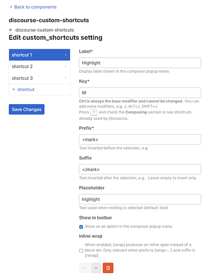The height and width of the screenshot is (277, 212).
Task: Expand shortcut 1 chevron
Action: tap(65, 55)
